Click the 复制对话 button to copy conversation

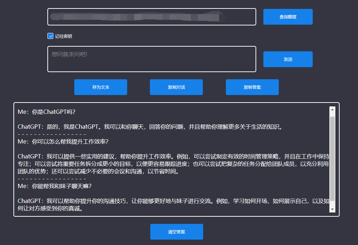click(x=176, y=87)
